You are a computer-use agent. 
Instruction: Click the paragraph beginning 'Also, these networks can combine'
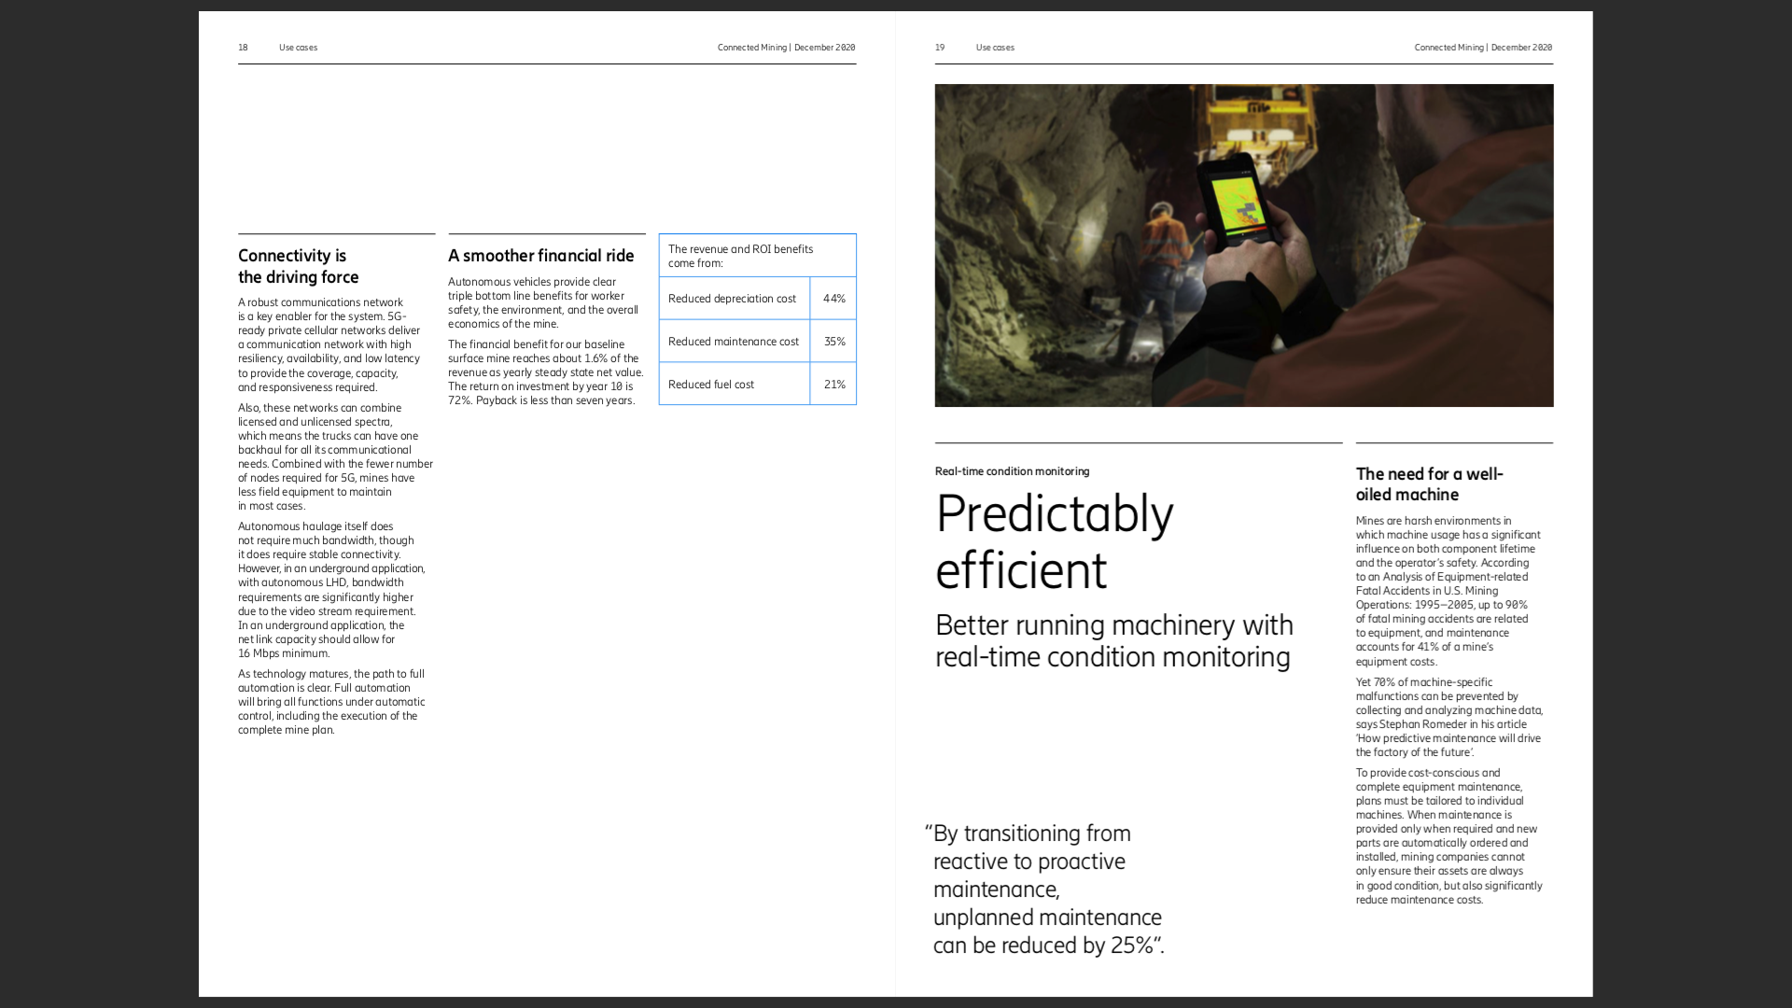tap(335, 457)
